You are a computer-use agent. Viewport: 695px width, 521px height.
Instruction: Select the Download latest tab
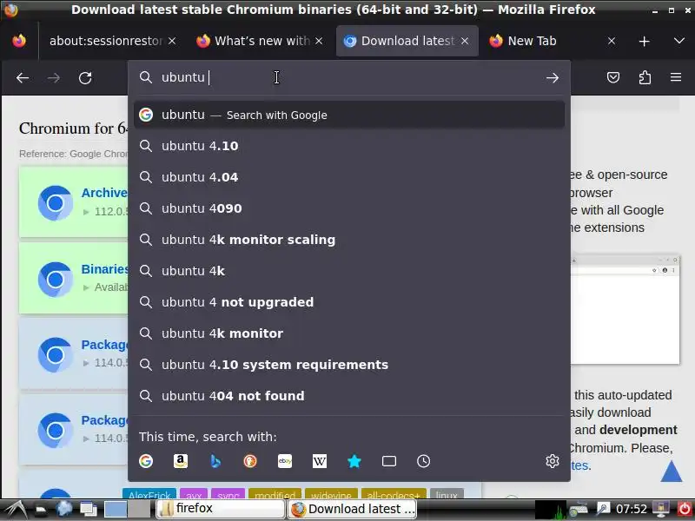(407, 41)
